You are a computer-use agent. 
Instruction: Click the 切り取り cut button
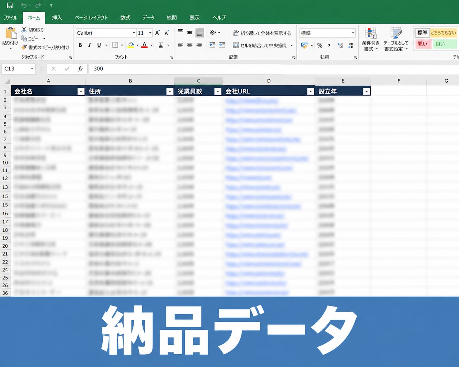(33, 30)
